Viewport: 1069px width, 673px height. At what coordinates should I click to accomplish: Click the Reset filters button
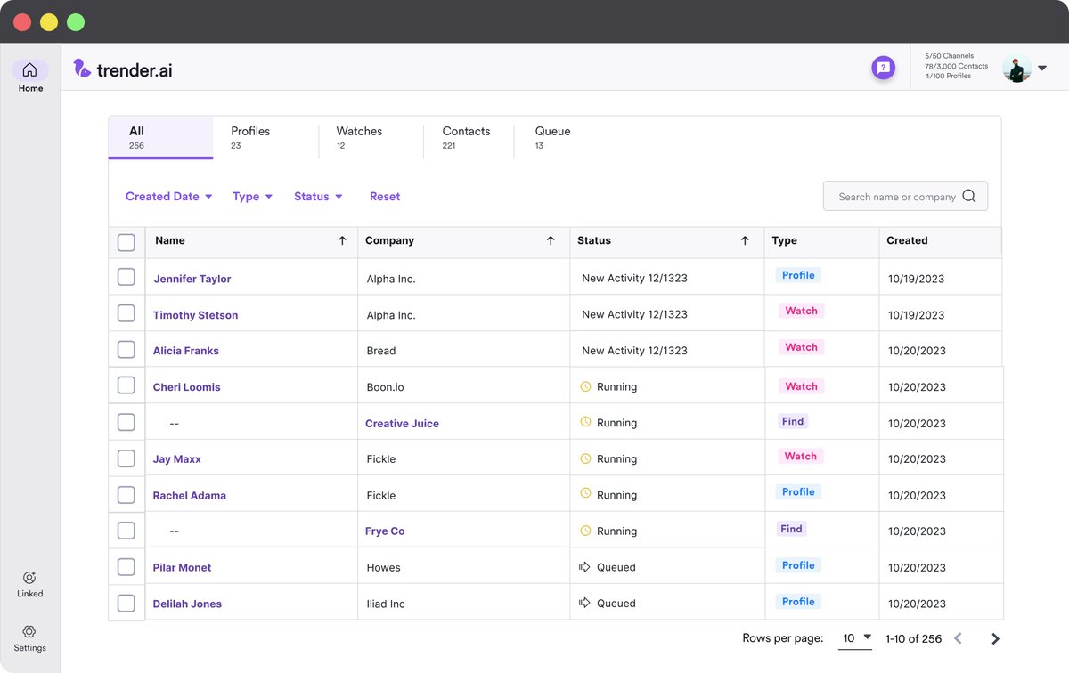pyautogui.click(x=385, y=196)
